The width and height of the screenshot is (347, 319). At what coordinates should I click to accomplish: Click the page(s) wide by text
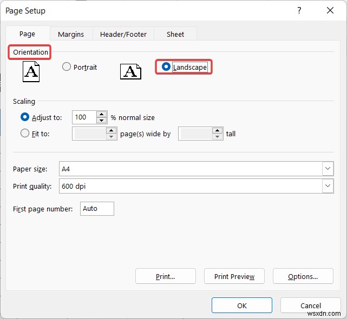pos(146,134)
